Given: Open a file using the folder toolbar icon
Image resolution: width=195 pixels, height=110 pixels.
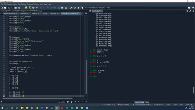Looking at the screenshot, I should pos(5,8).
